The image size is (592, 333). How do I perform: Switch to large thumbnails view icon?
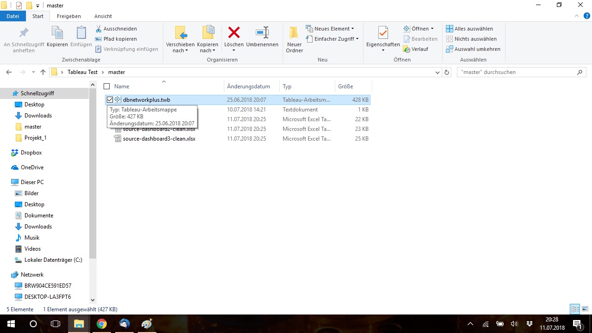585,309
